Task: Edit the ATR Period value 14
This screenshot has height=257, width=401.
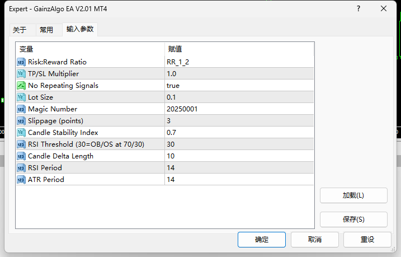Action: 239,180
